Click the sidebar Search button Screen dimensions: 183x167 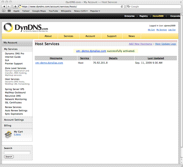9,157
